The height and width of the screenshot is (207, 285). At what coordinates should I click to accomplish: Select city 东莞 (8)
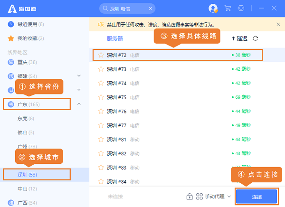pyautogui.click(x=26, y=119)
